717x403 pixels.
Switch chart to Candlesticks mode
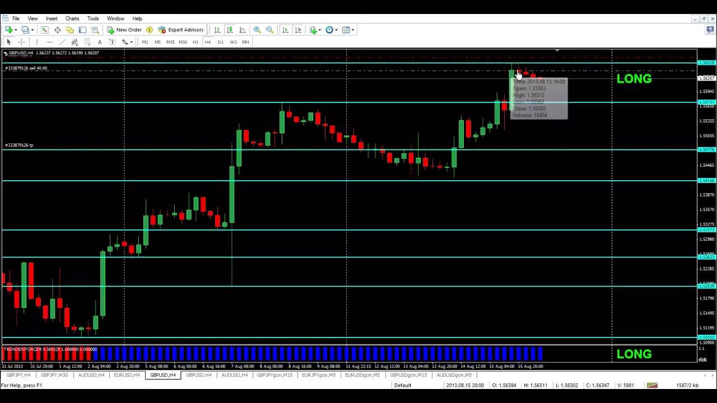(230, 30)
